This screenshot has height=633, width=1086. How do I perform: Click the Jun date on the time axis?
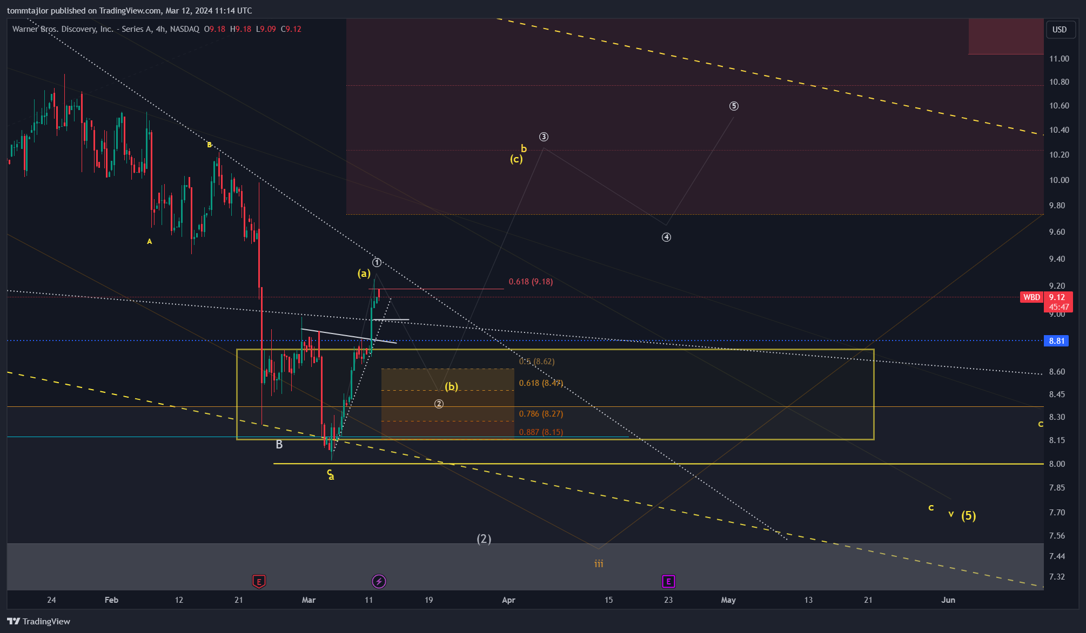click(948, 600)
